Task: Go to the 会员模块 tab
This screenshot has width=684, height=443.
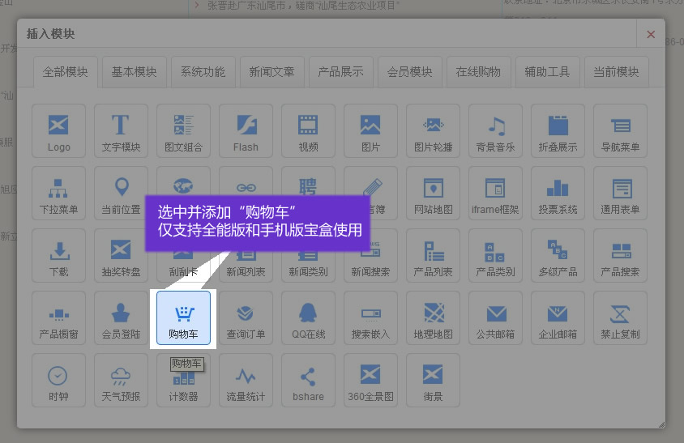Action: click(409, 71)
